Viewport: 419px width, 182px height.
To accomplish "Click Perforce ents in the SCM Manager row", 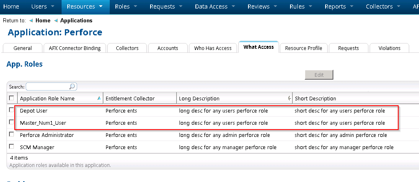I will pos(121,147).
